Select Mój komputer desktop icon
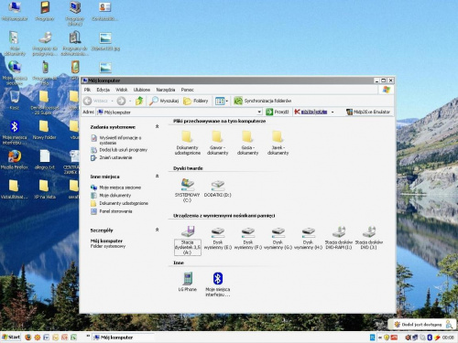The height and width of the screenshot is (343, 458). [x=15, y=11]
